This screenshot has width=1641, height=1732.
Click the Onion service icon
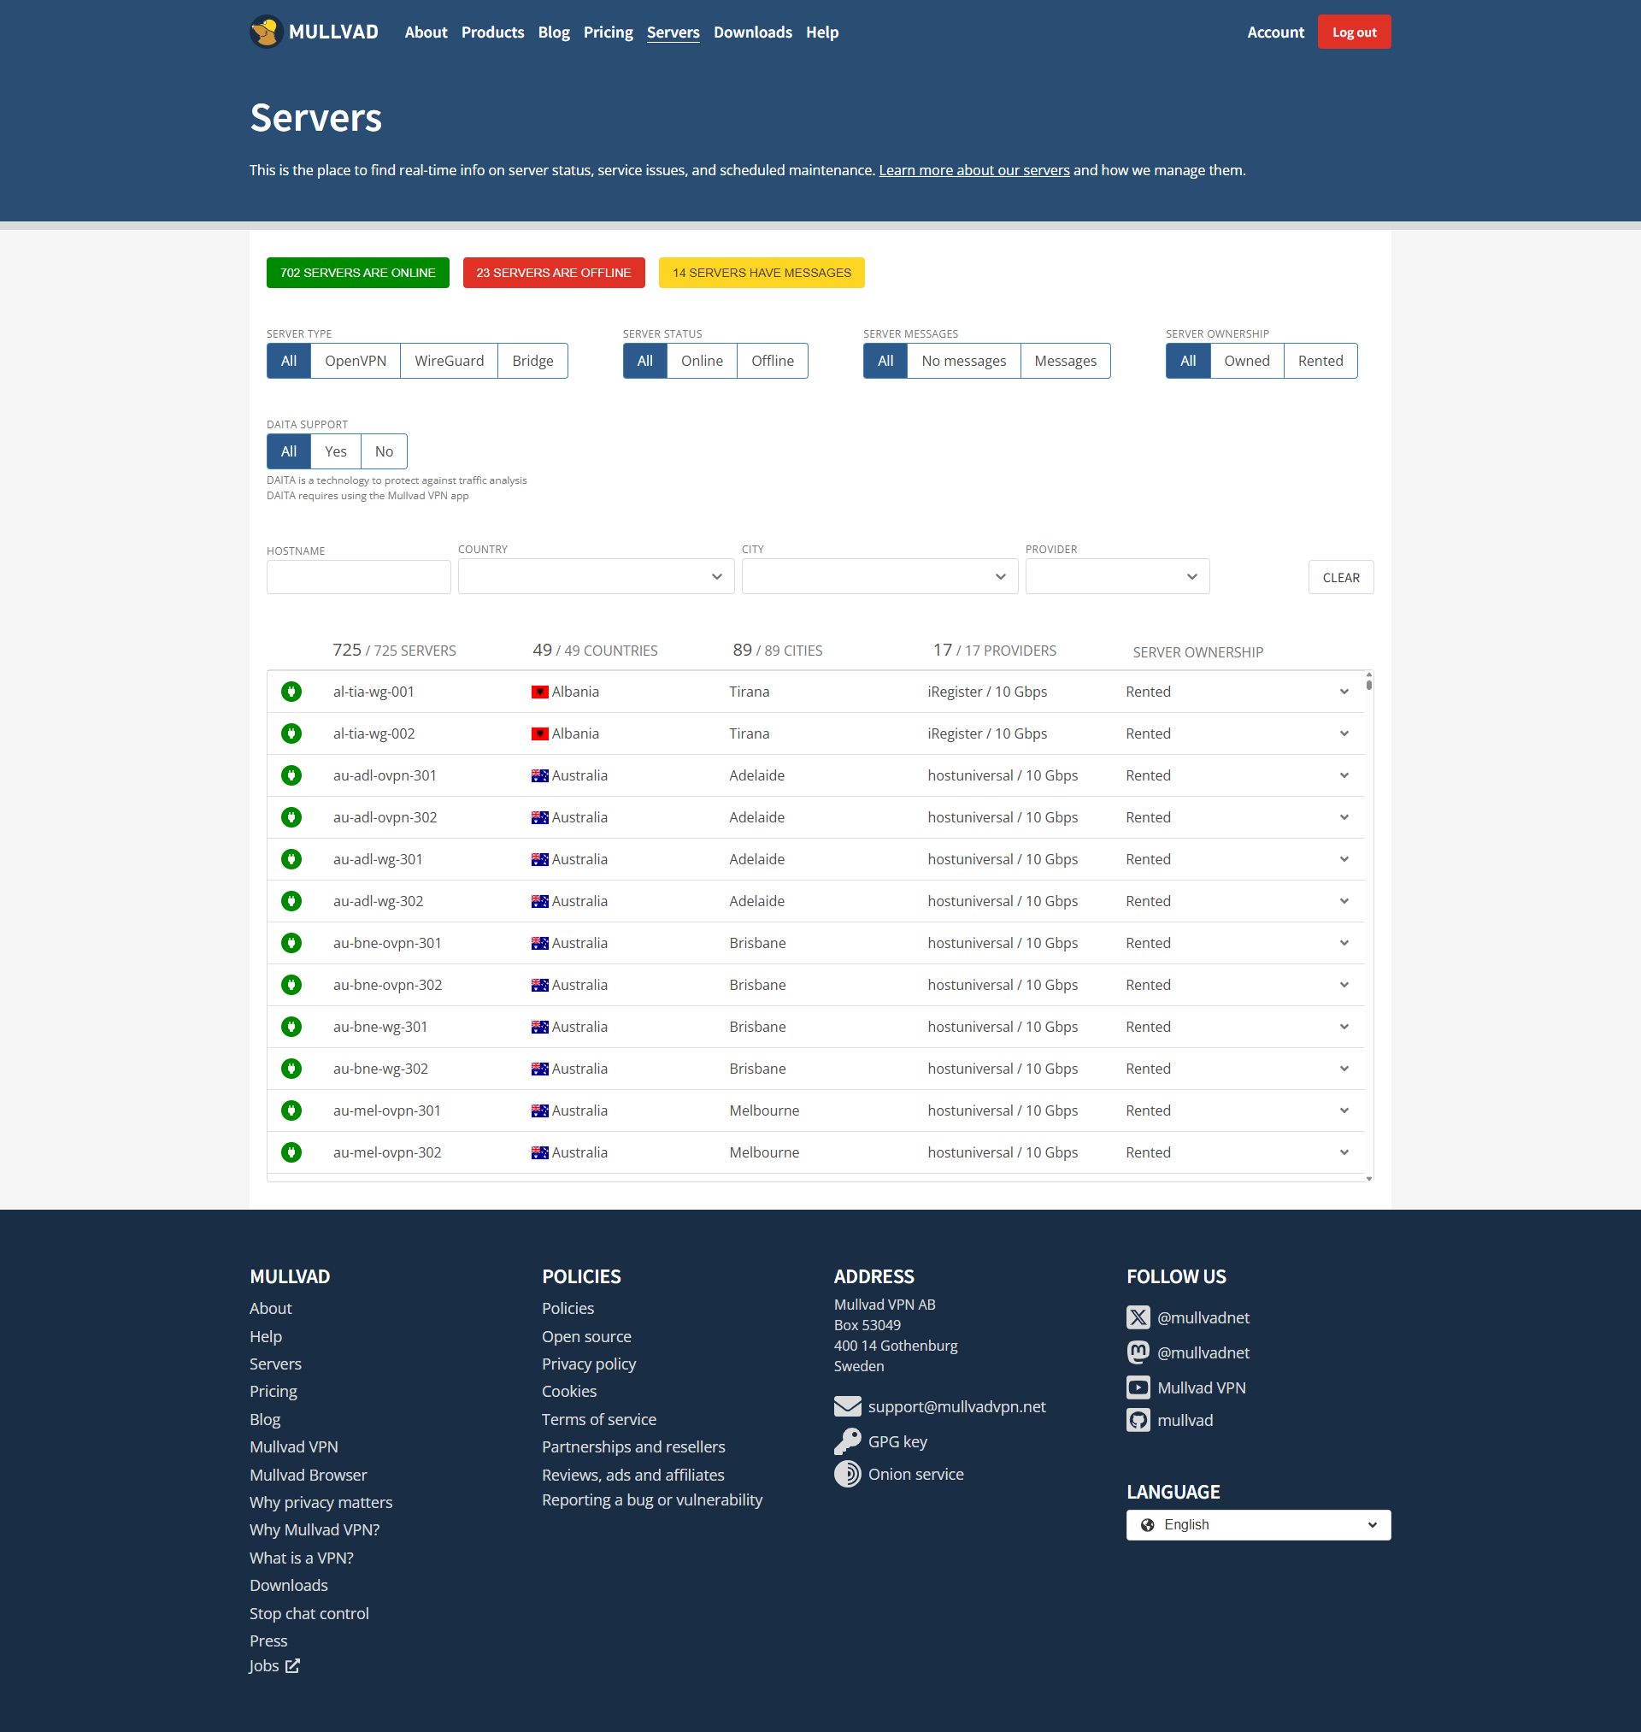847,1474
